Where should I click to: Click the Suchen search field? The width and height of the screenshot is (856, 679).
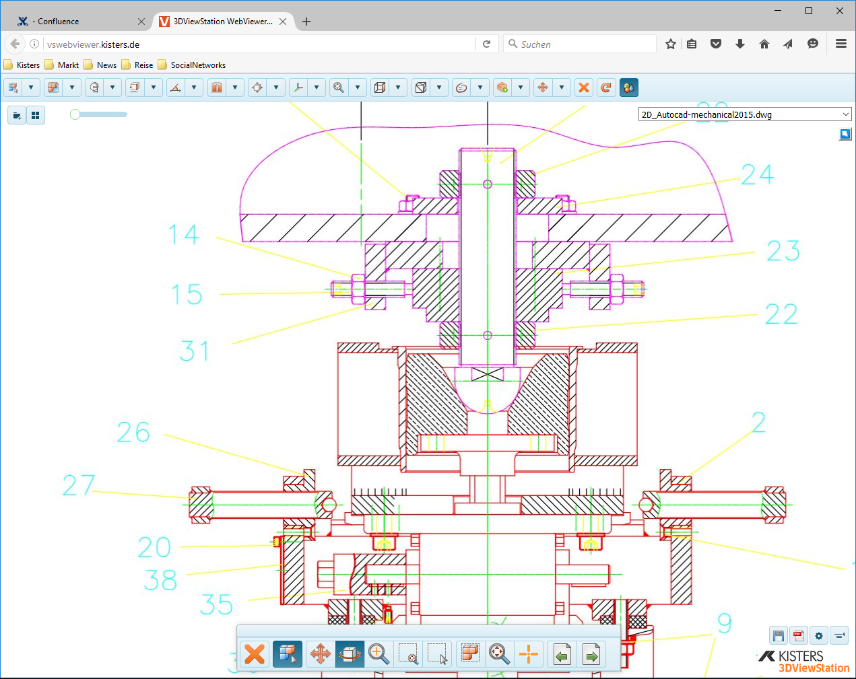tap(580, 44)
